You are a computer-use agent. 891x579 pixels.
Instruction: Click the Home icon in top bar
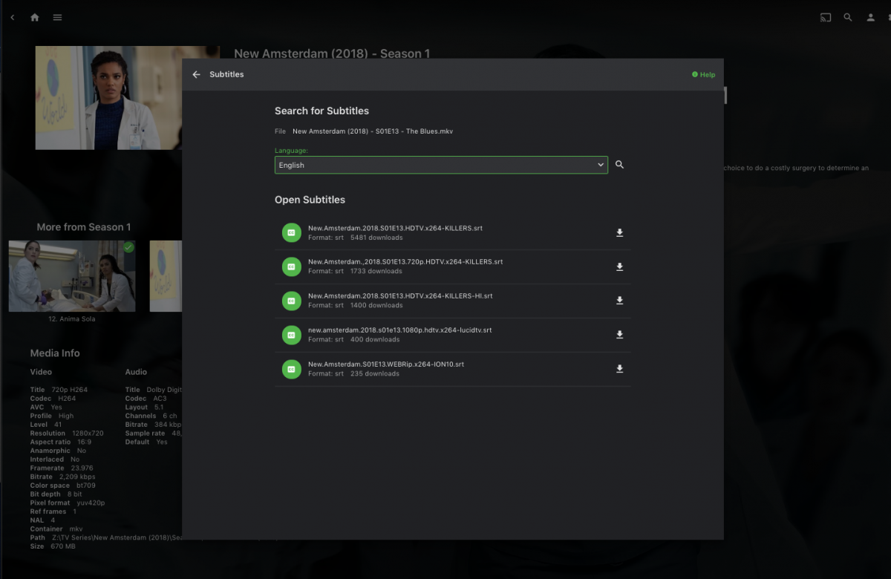click(x=34, y=17)
